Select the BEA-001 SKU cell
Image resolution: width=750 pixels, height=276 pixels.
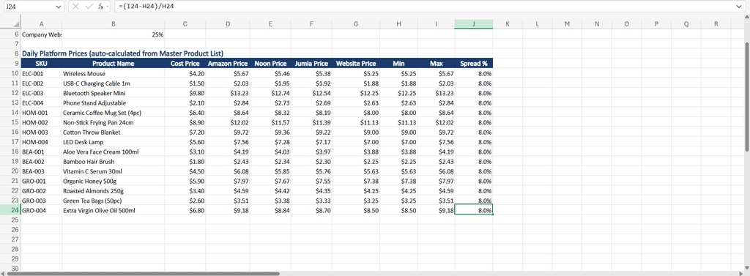[x=42, y=152]
